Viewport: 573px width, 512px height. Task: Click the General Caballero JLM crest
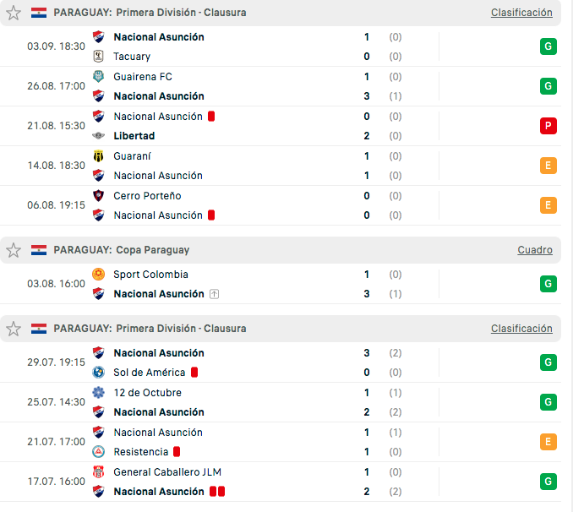98,472
